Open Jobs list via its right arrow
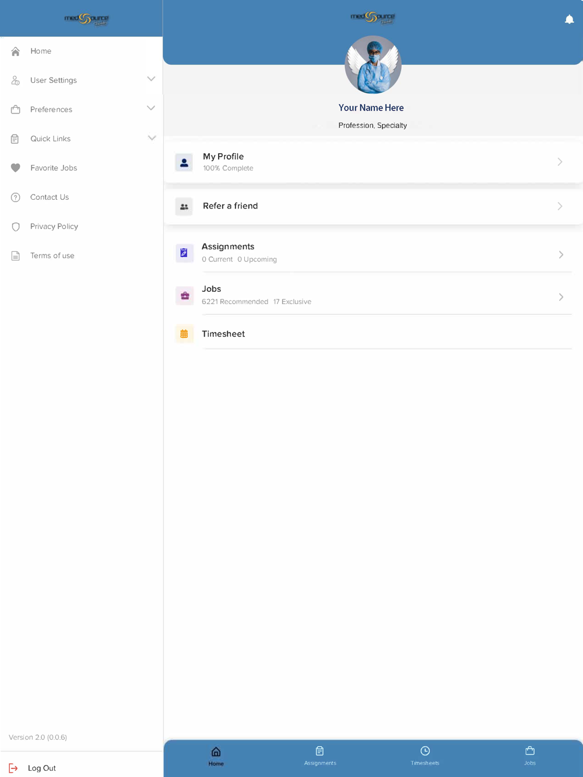The height and width of the screenshot is (777, 583). click(x=561, y=297)
